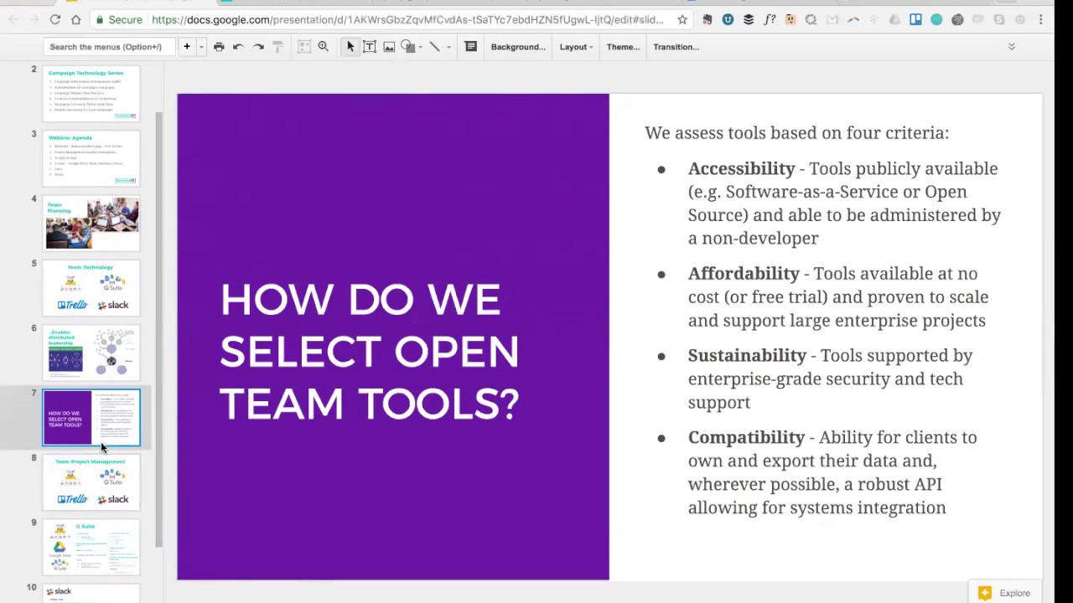The image size is (1073, 603).
Task: Click the double-chevron show menus toggle
Action: (1012, 47)
